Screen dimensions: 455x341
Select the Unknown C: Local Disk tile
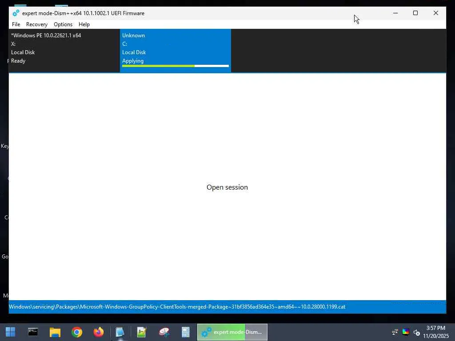click(x=175, y=51)
